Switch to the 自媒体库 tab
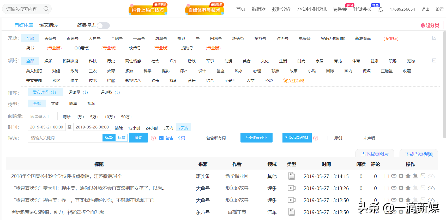Image resolution: width=446 pixels, height=220 pixels. click(x=24, y=25)
